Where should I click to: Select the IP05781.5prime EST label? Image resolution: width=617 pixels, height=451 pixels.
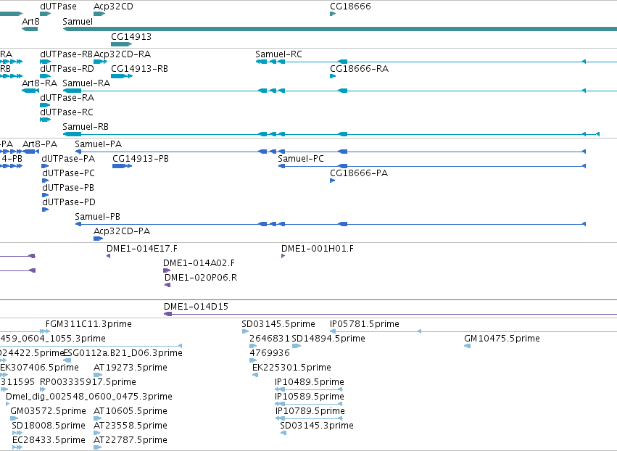coord(365,324)
